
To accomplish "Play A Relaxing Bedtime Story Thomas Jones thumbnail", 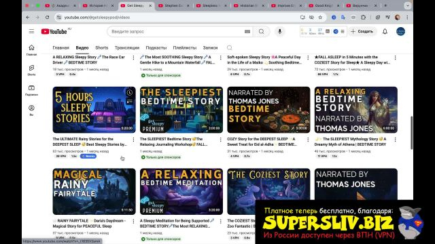I will pos(355,110).
